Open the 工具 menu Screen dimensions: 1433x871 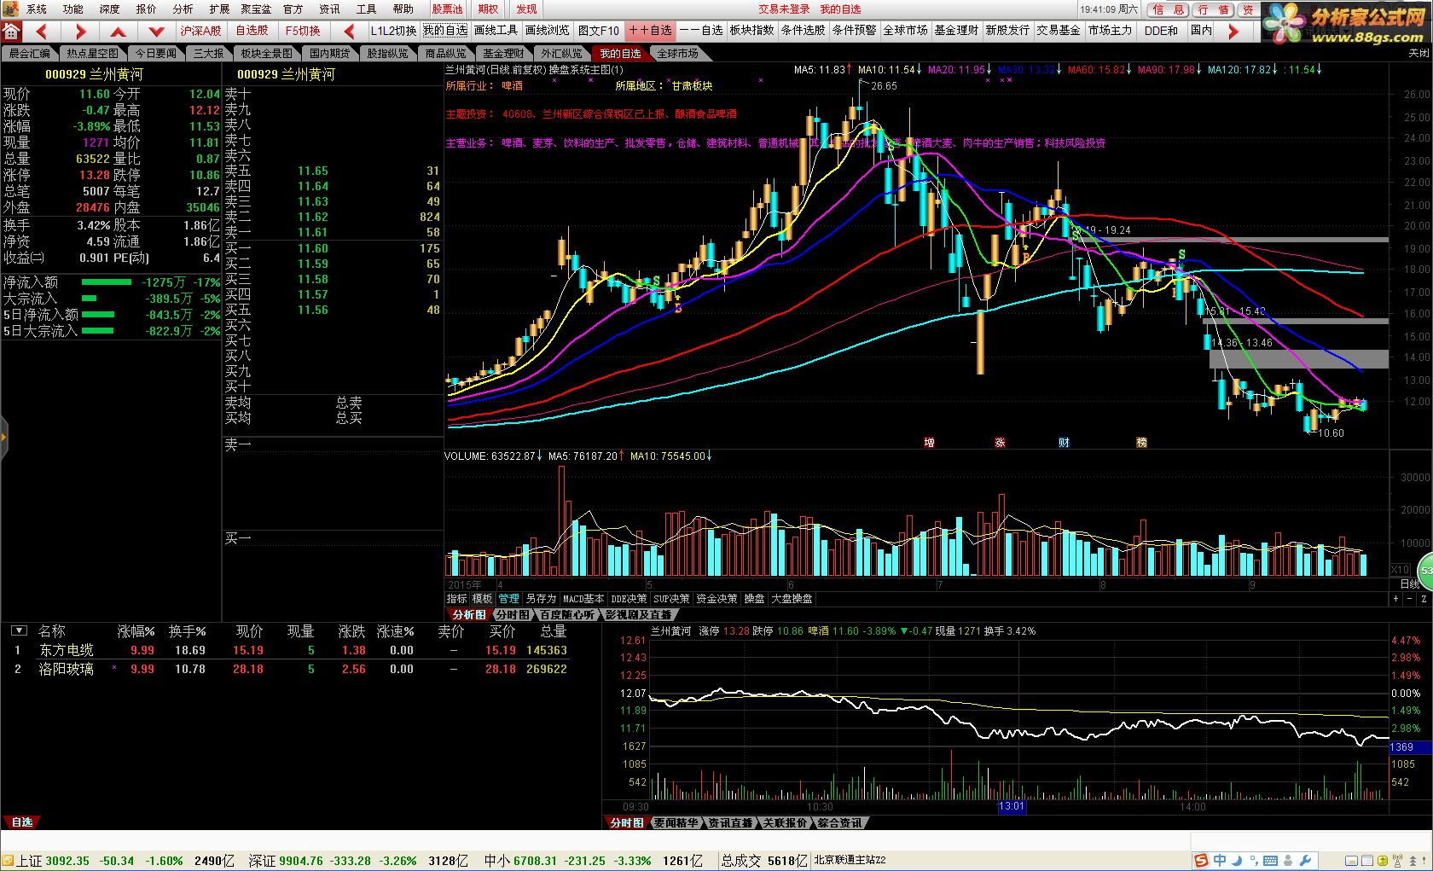[366, 9]
